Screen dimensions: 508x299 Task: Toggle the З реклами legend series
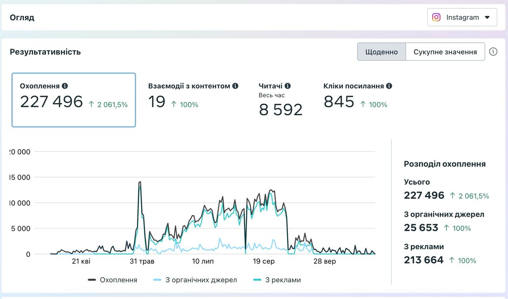[277, 280]
